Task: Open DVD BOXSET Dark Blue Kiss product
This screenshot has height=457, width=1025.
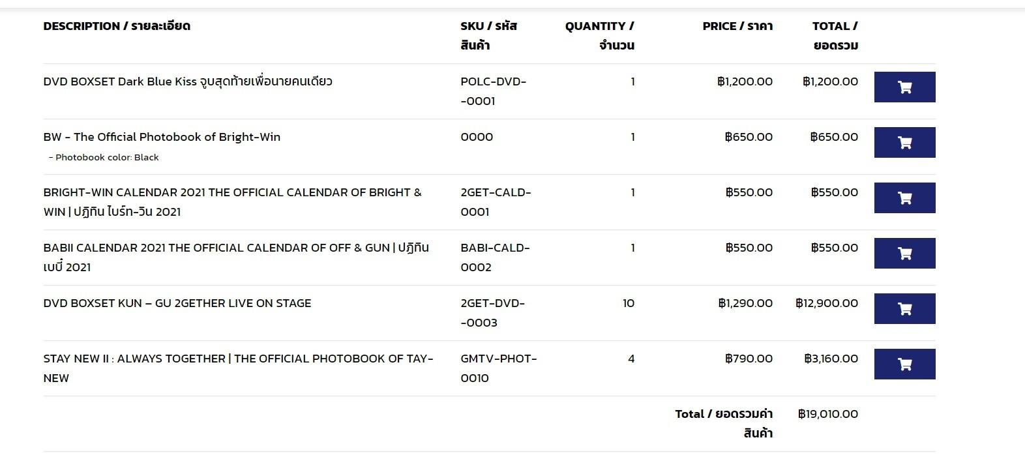Action: pyautogui.click(x=188, y=81)
